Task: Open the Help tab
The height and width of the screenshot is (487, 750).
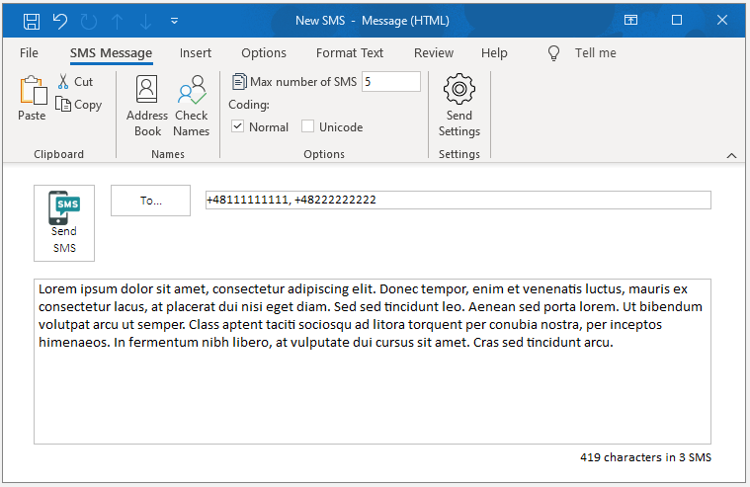Action: (x=494, y=52)
